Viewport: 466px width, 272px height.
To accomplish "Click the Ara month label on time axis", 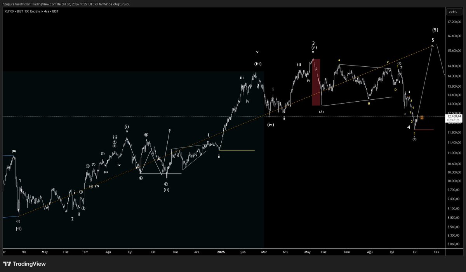I will tap(197, 252).
